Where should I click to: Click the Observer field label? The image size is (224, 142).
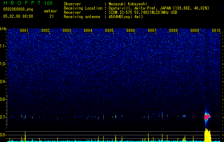(72, 4)
